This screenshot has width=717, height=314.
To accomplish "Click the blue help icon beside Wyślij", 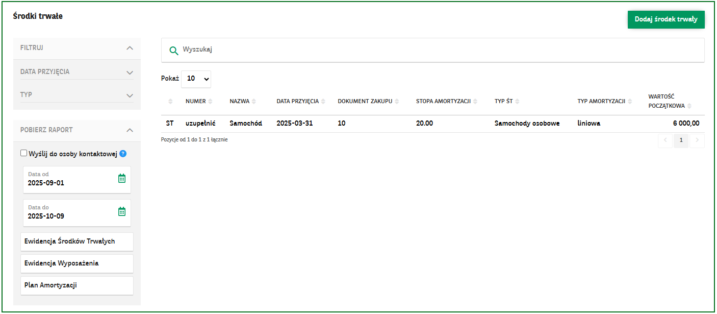I will (123, 154).
